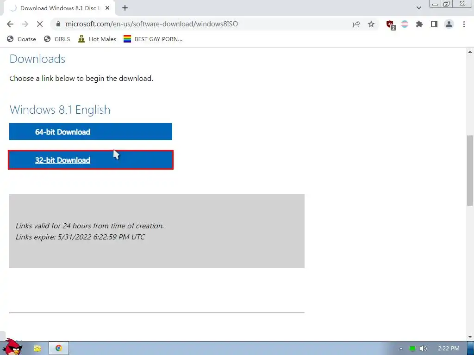
Task: Open the Chrome three-dot menu
Action: (464, 24)
